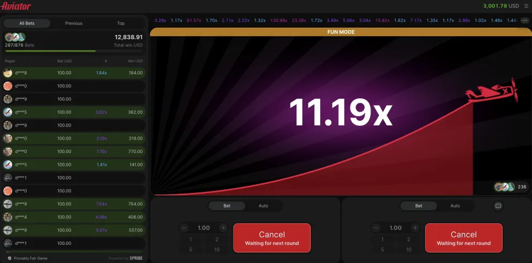This screenshot has height=263, width=532.
Task: Click the 3,001.78 USD balance
Action: (x=501, y=6)
